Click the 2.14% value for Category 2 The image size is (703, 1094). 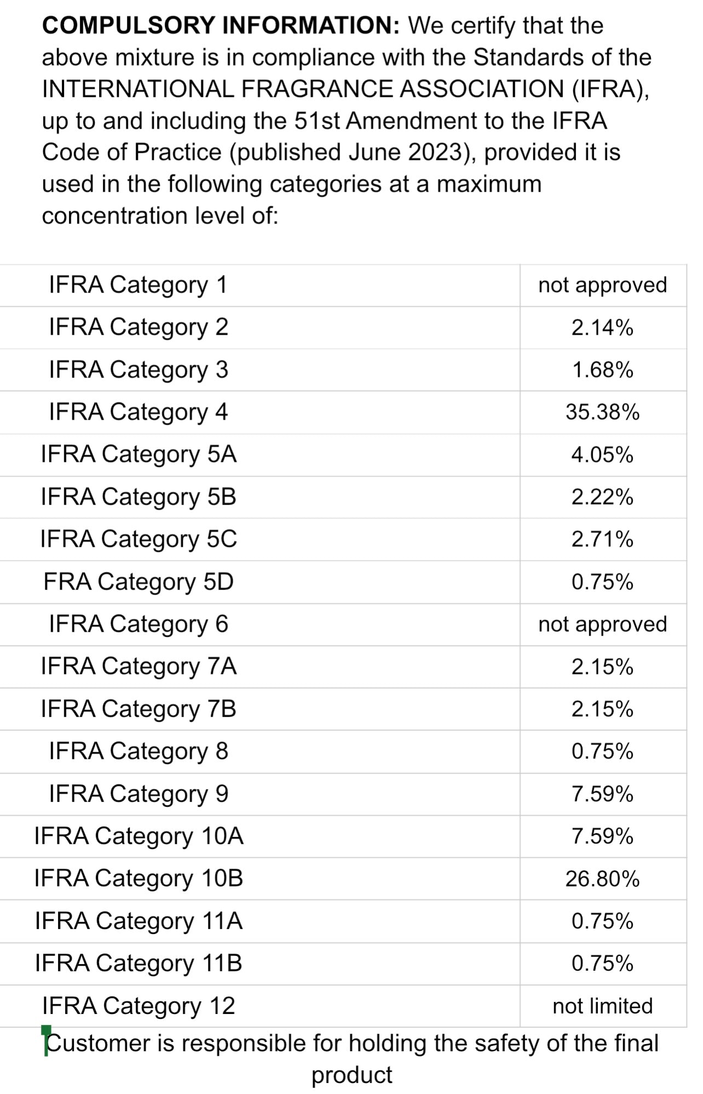[x=602, y=328]
